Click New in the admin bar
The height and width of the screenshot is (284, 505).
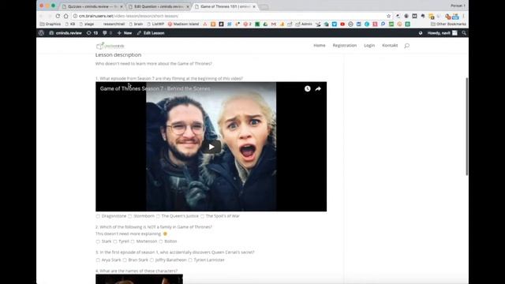point(125,33)
